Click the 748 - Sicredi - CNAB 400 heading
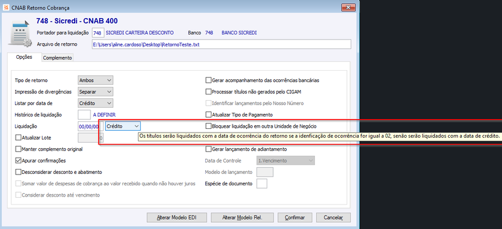The height and width of the screenshot is (229, 502). click(77, 21)
